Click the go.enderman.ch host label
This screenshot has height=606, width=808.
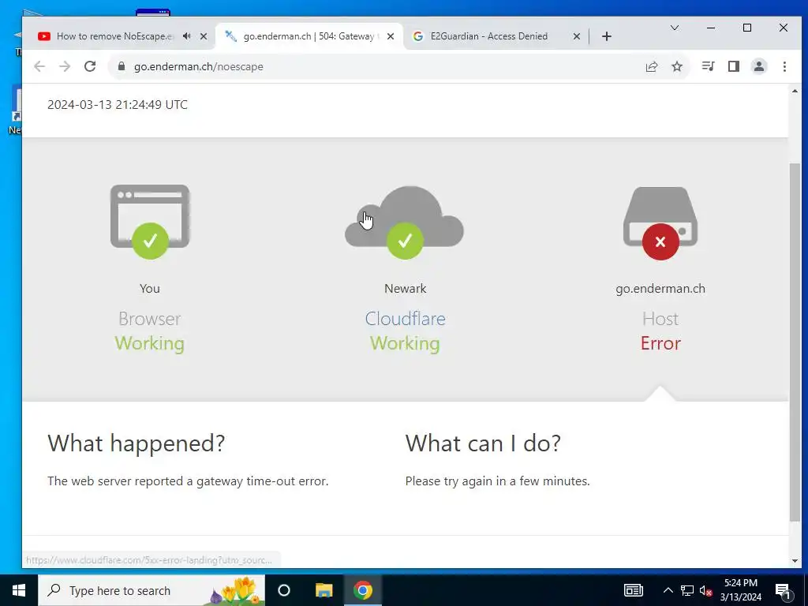click(x=660, y=289)
